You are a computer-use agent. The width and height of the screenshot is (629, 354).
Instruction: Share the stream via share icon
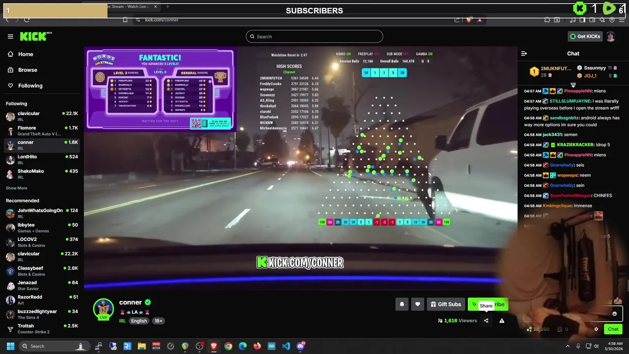(x=486, y=321)
